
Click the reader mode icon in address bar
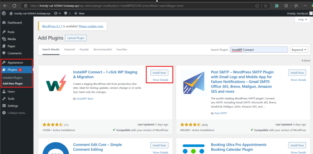pos(257,6)
